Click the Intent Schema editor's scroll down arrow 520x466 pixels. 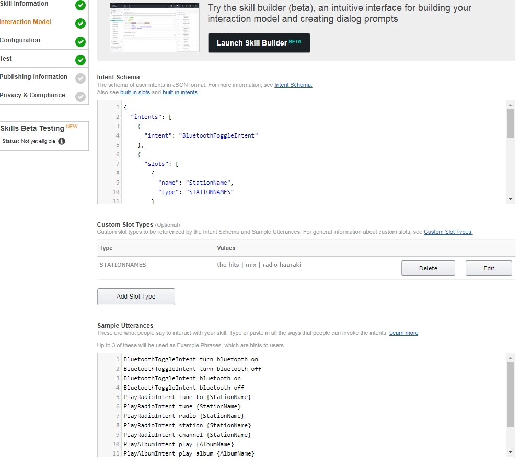pos(511,199)
